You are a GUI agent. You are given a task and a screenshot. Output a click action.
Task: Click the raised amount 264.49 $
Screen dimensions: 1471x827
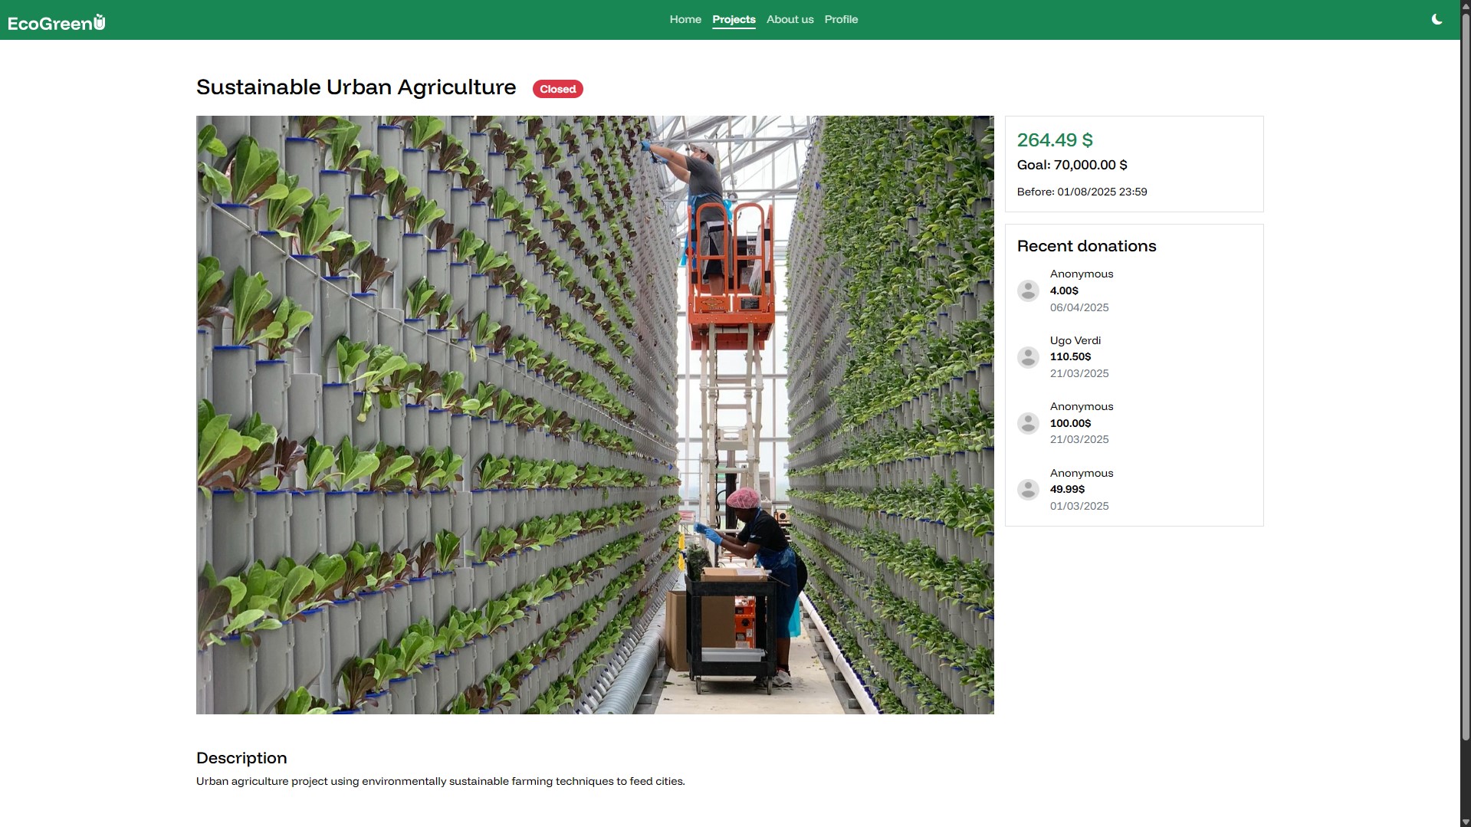[x=1055, y=140]
